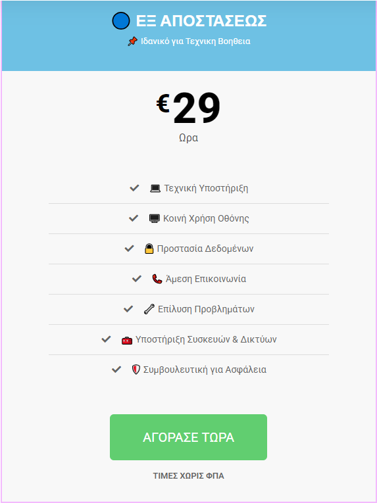Click the green ΑΓΟΡΑΣΕ ΤΩΡΑ button
This screenshot has width=377, height=503.
point(188,437)
